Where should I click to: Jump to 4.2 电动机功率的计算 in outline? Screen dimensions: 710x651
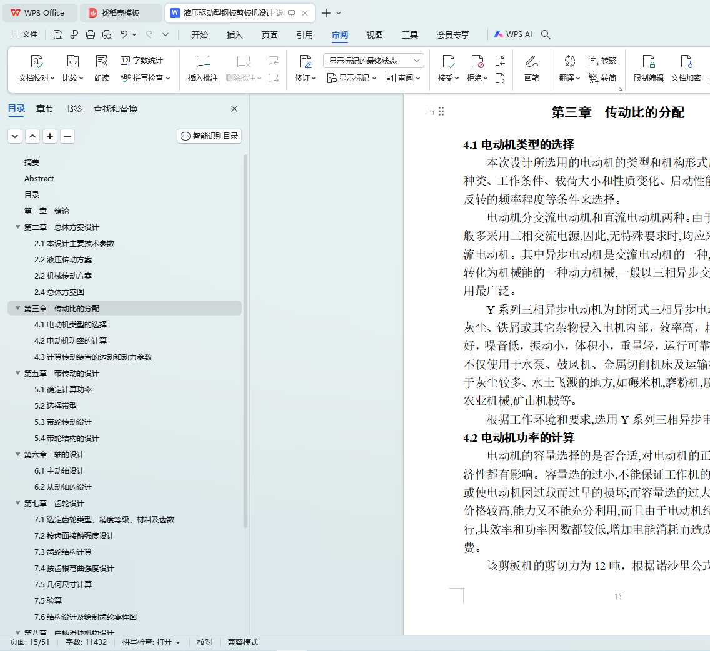coord(71,340)
